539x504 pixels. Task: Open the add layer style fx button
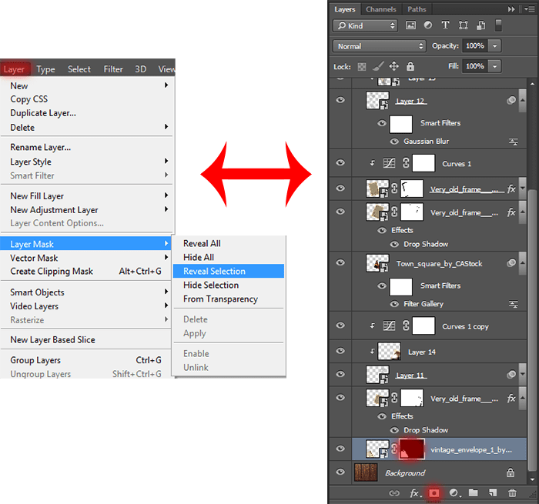click(x=415, y=493)
